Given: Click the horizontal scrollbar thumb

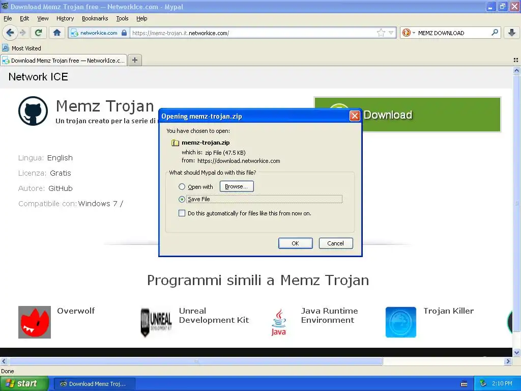Looking at the screenshot, I should (196, 361).
